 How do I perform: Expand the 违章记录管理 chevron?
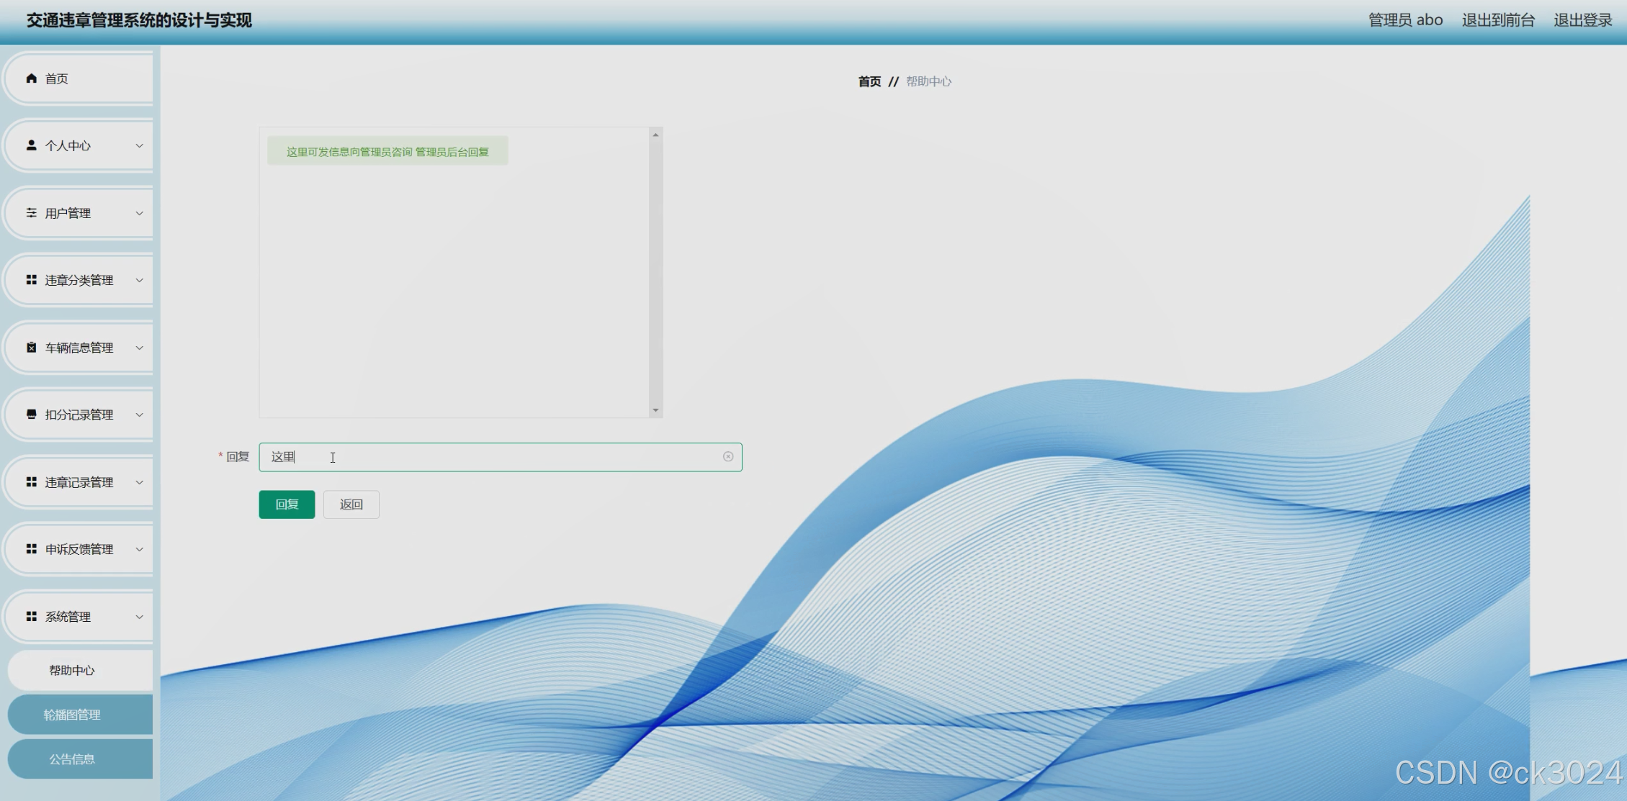[140, 482]
